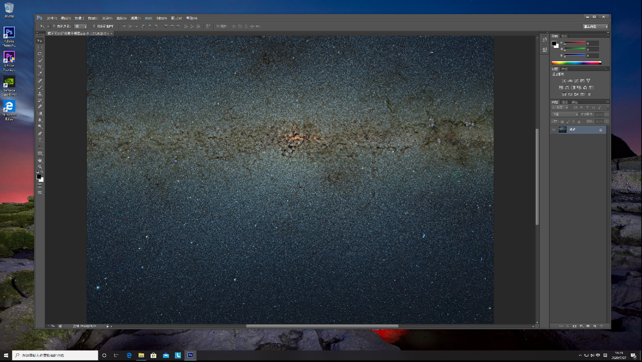Open the workspace switcher dropdown at top right
The width and height of the screenshot is (642, 362).
pos(595,26)
